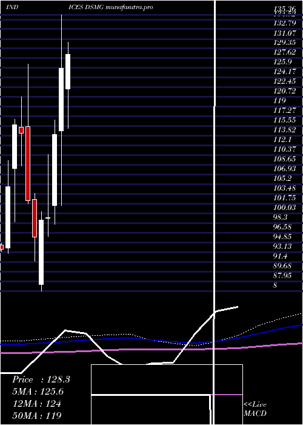303x425 pixels.
Task: Select the 113.82 price axis label
Action: (x=284, y=130)
